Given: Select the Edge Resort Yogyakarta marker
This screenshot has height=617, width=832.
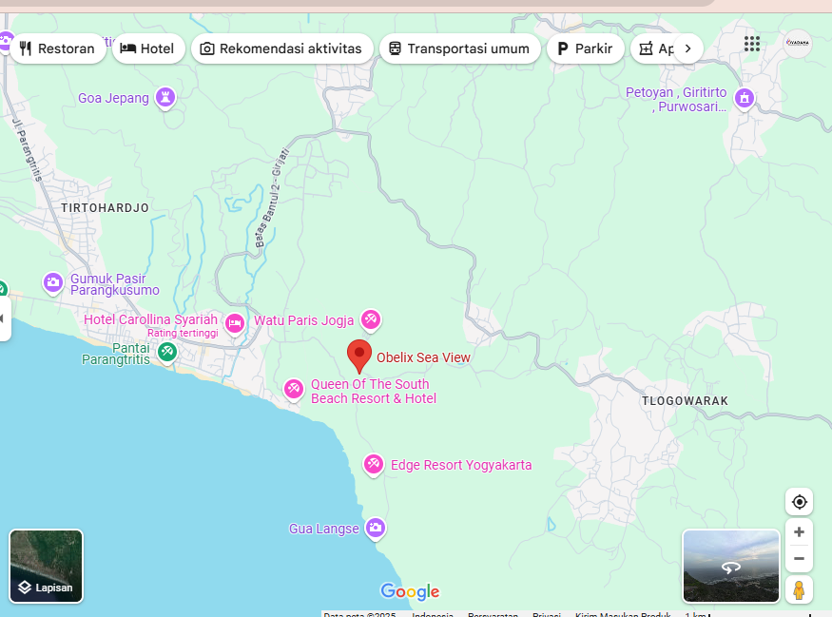Looking at the screenshot, I should point(374,464).
